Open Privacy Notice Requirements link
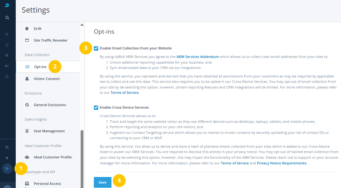 pos(282,163)
